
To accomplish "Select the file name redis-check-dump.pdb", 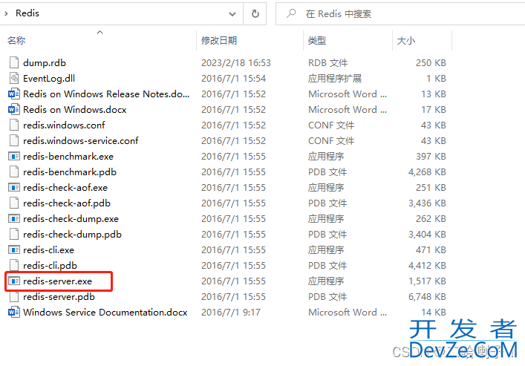I will click(x=72, y=234).
